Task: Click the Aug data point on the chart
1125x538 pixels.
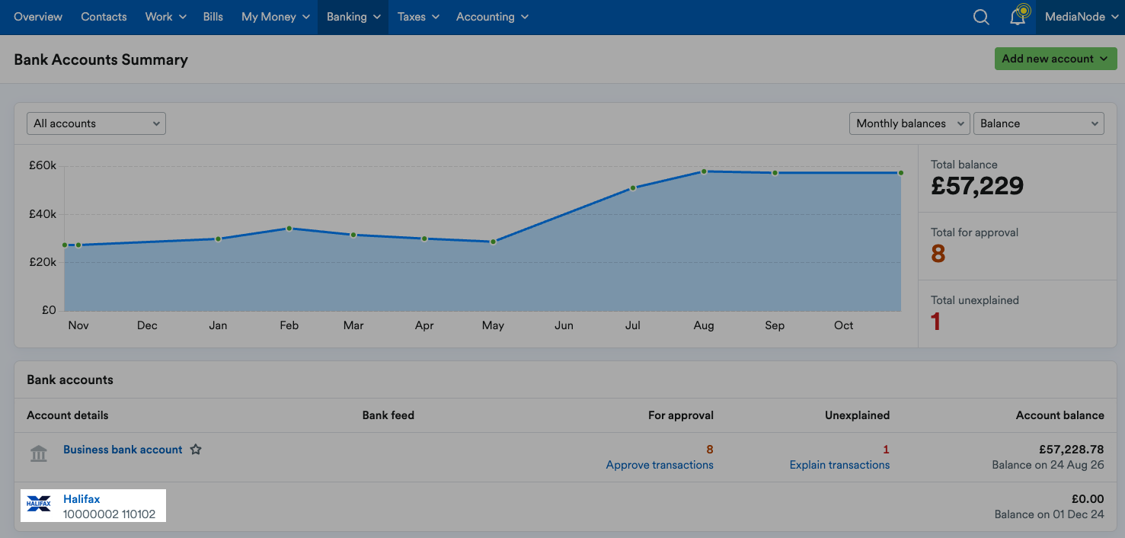Action: [704, 171]
